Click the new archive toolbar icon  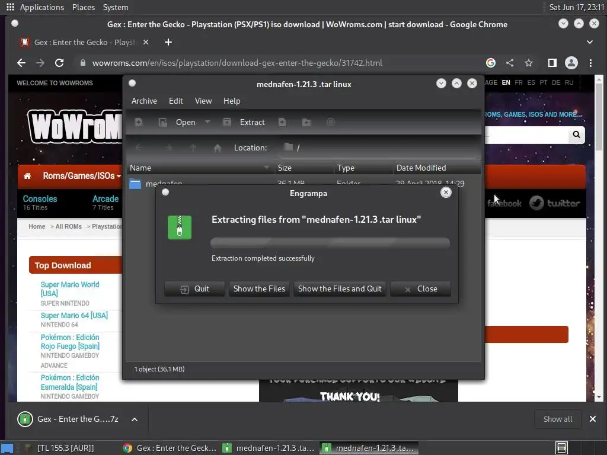pos(139,122)
